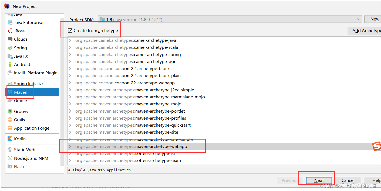Expand the camel-archetype-scala entry
This screenshot has height=191, width=381.
(x=70, y=47)
